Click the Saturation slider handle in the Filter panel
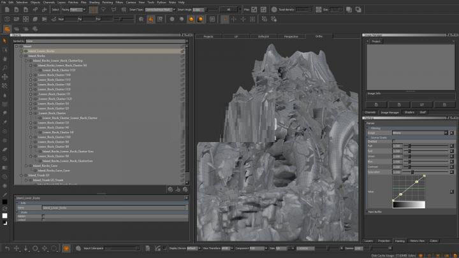459x258 pixels. pos(412,172)
